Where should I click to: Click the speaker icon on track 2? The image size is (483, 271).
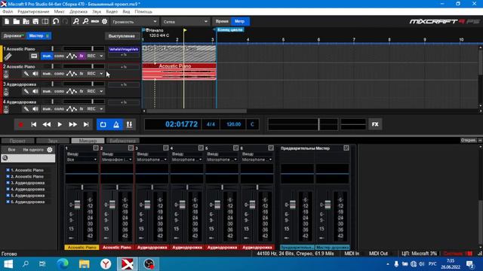[35, 74]
